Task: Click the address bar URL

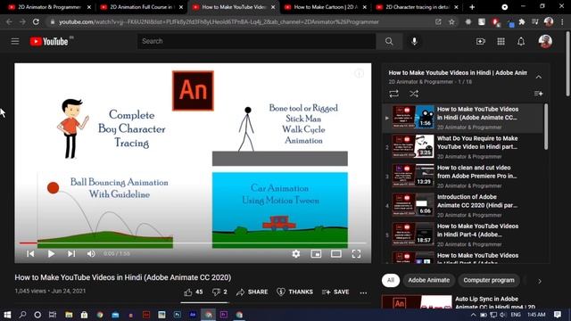Action: 219,21
